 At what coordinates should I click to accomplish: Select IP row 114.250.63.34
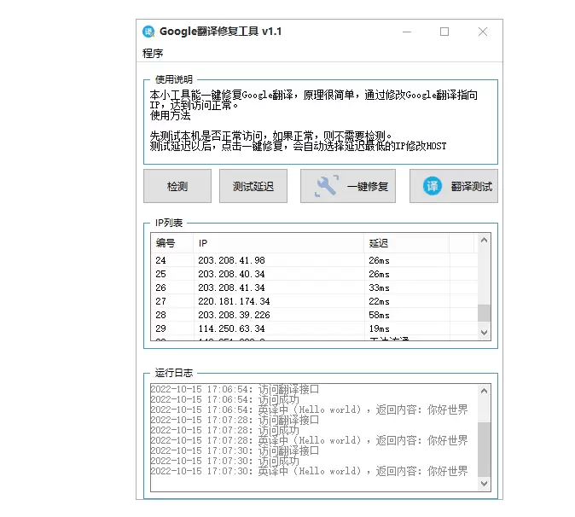pos(314,328)
